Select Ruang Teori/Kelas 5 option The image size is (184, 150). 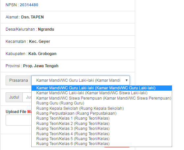coord(102,139)
